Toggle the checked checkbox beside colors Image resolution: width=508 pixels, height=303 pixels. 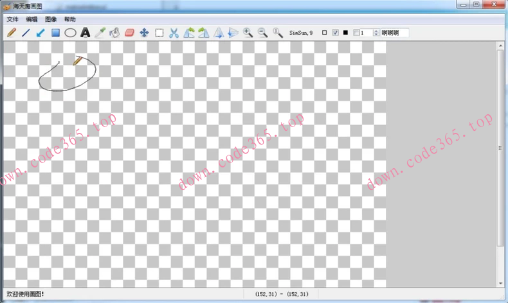(x=335, y=33)
